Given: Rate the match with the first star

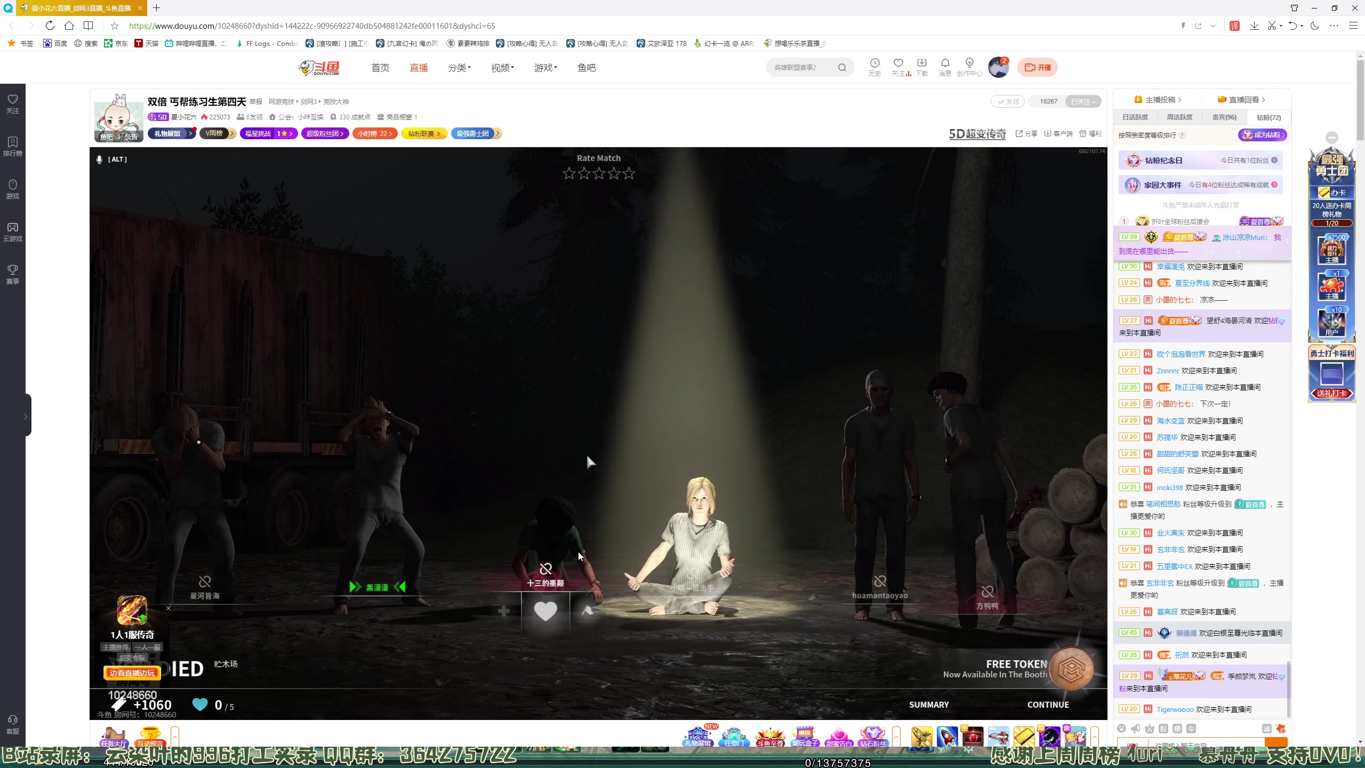Looking at the screenshot, I should tap(569, 173).
